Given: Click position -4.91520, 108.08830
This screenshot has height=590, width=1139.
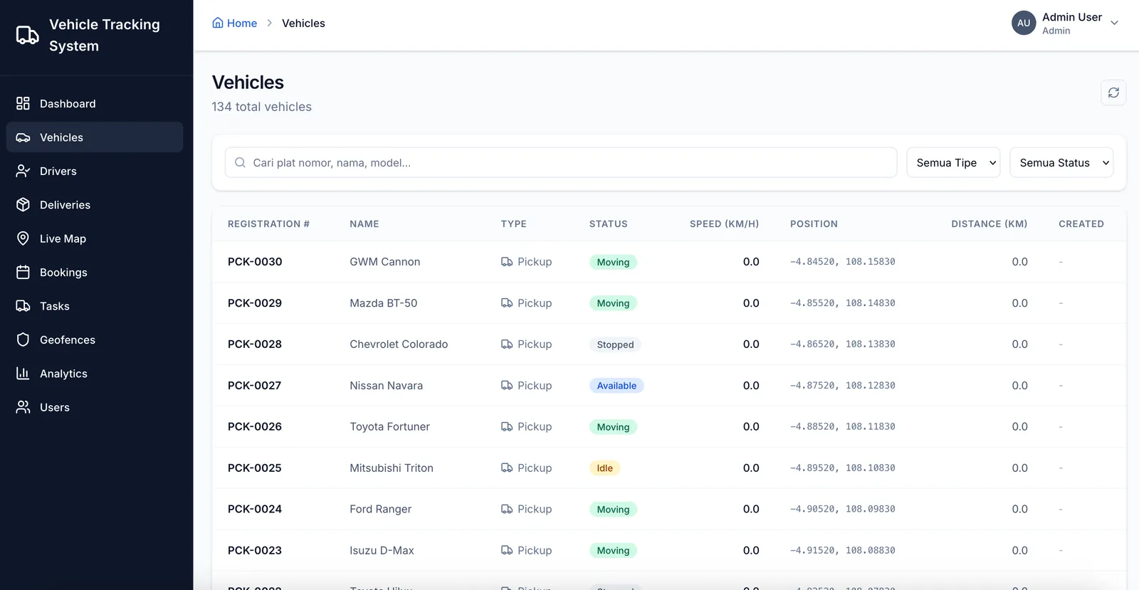Looking at the screenshot, I should pyautogui.click(x=843, y=551).
